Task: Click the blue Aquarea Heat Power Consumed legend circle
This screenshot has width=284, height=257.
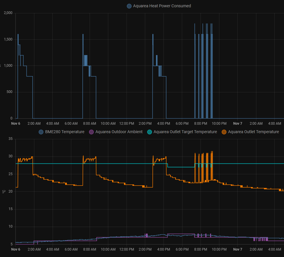Action: pyautogui.click(x=129, y=6)
